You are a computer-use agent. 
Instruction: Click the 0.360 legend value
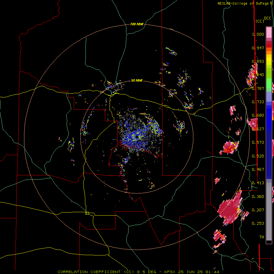(258, 197)
